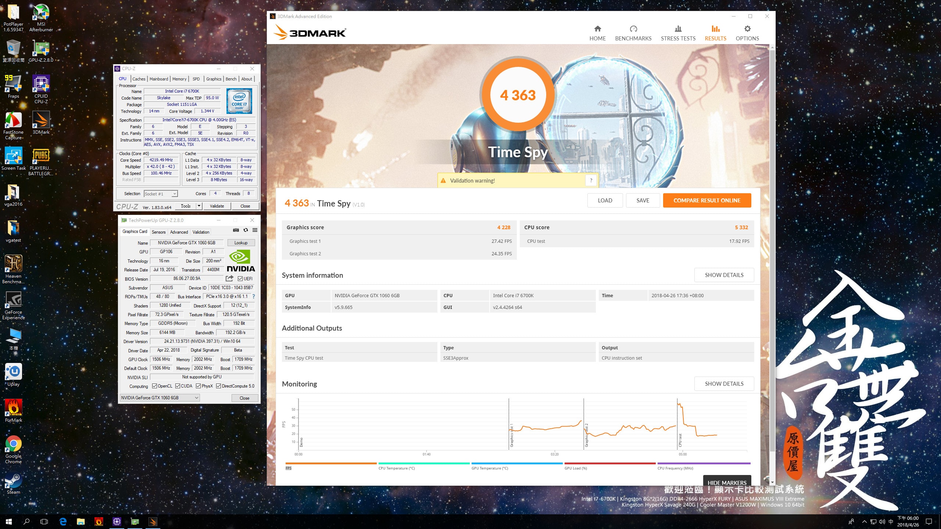Click BIOS version share/export icon

pos(229,278)
